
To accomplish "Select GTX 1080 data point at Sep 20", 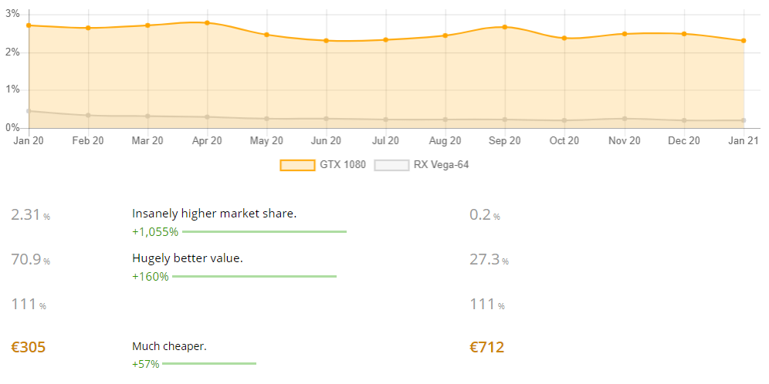I will 505,27.
